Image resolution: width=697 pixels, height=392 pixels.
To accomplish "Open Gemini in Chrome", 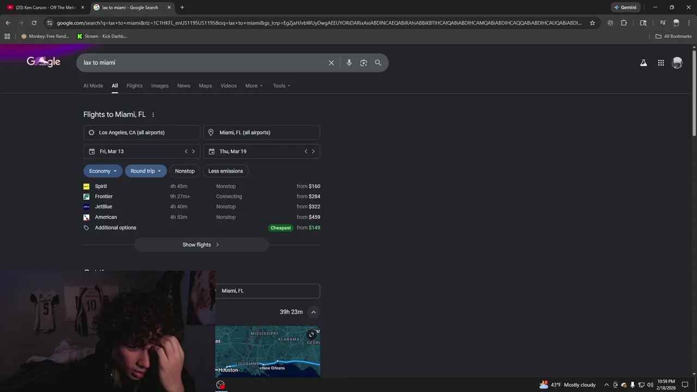I will [x=625, y=8].
